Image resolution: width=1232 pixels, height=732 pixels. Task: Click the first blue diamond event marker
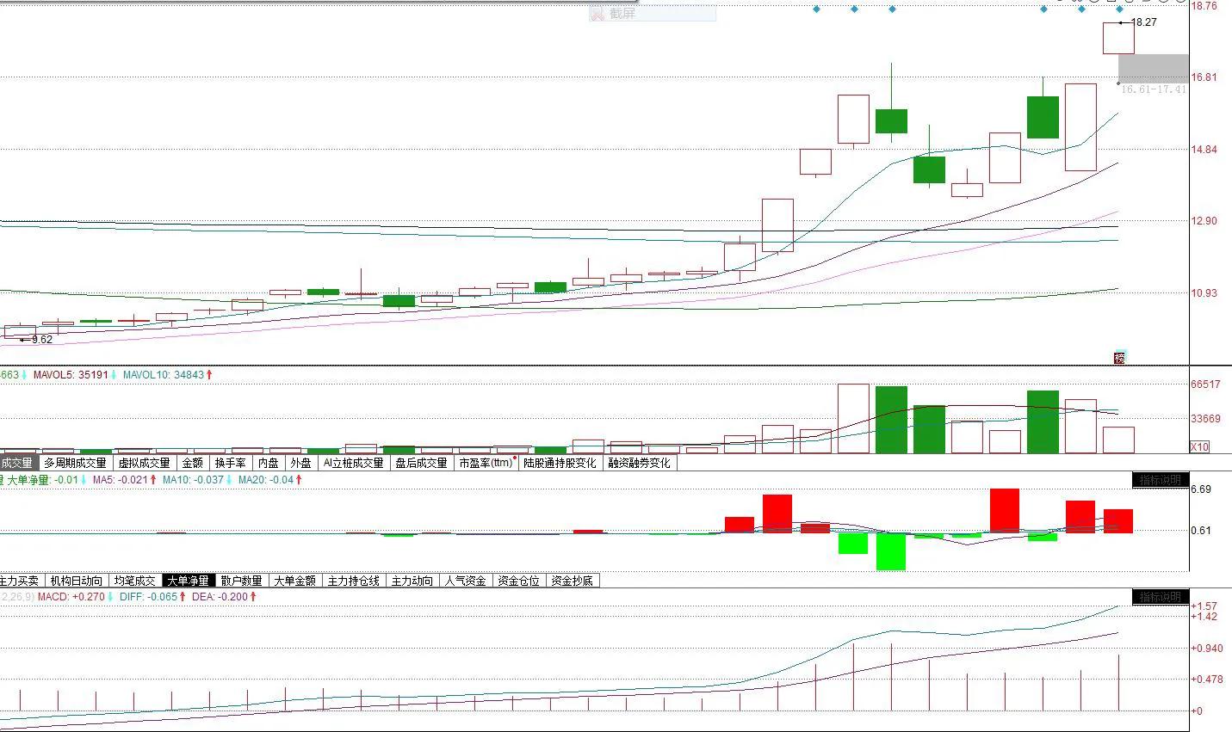(817, 9)
